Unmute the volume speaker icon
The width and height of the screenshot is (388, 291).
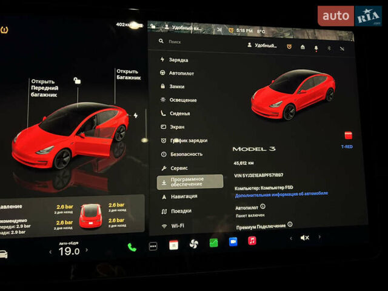pos(304,238)
